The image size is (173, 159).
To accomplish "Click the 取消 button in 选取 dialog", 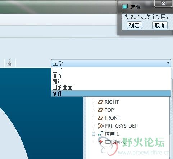I will (160, 25).
